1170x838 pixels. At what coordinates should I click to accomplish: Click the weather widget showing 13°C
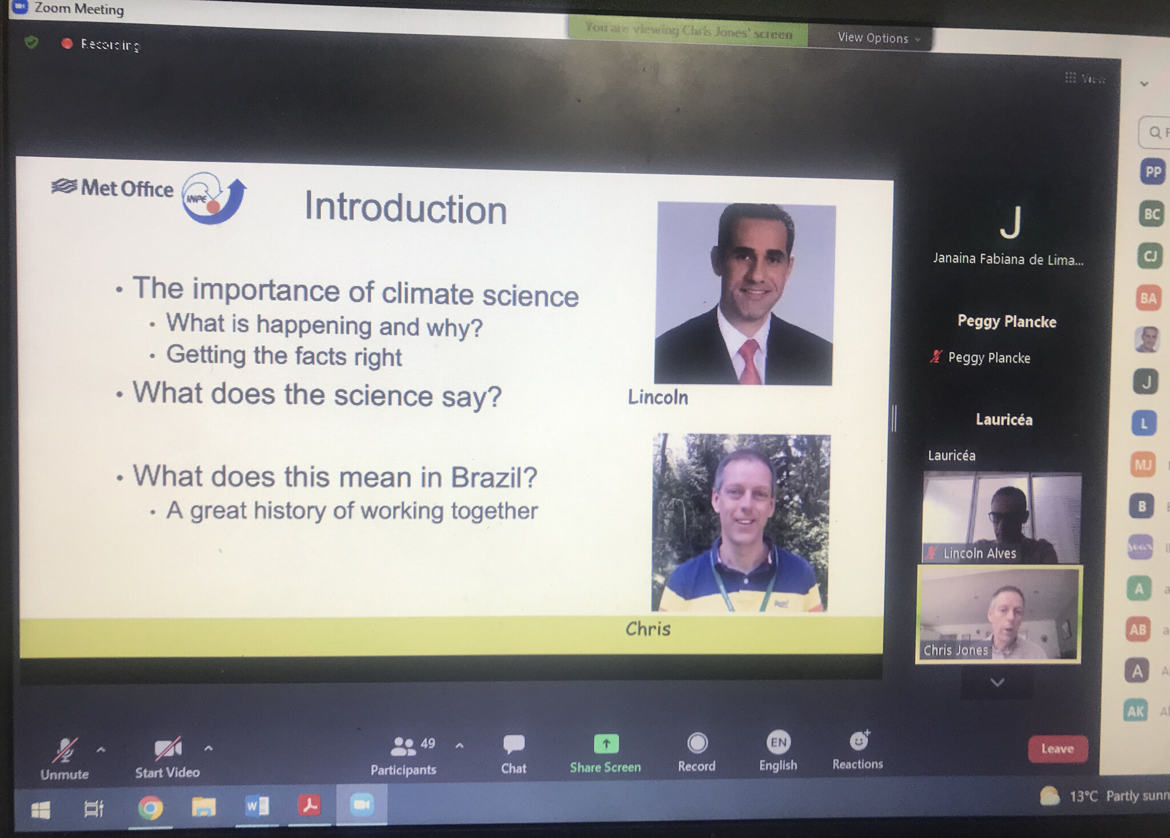click(1104, 796)
